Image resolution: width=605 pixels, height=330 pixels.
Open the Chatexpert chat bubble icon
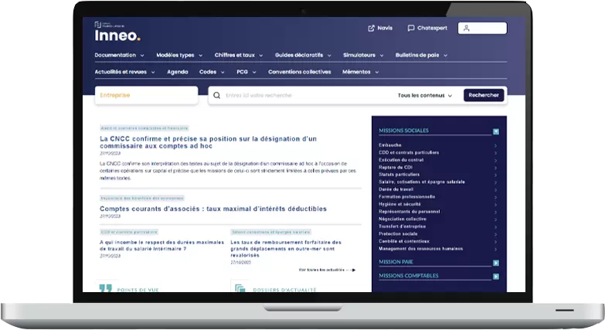411,28
